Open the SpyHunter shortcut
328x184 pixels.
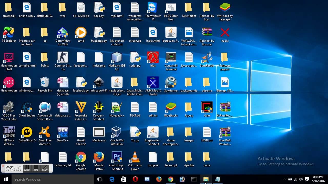click(171, 84)
